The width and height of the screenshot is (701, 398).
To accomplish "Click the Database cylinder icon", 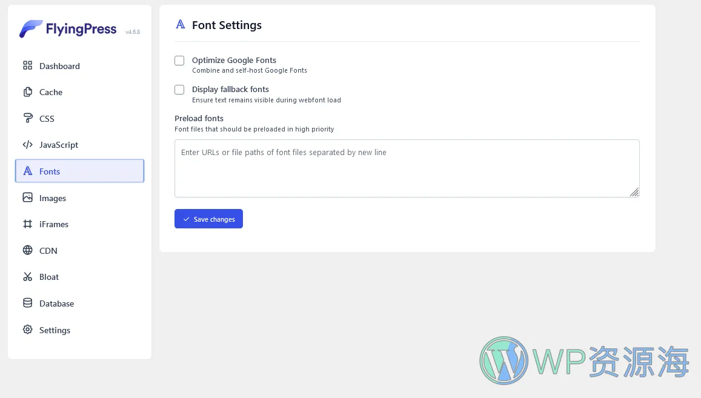I will click(x=28, y=303).
